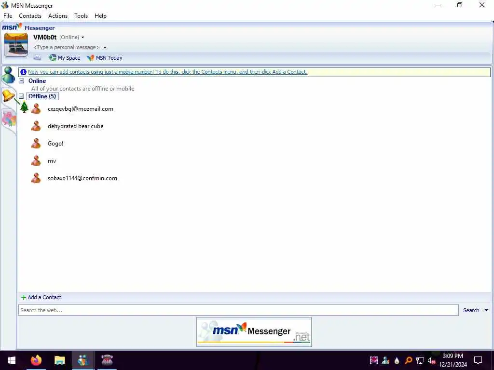Click the pink tray icon

pyautogui.click(x=374, y=360)
